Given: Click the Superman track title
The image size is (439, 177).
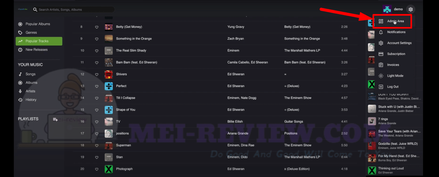Looking at the screenshot, I should [123, 145].
